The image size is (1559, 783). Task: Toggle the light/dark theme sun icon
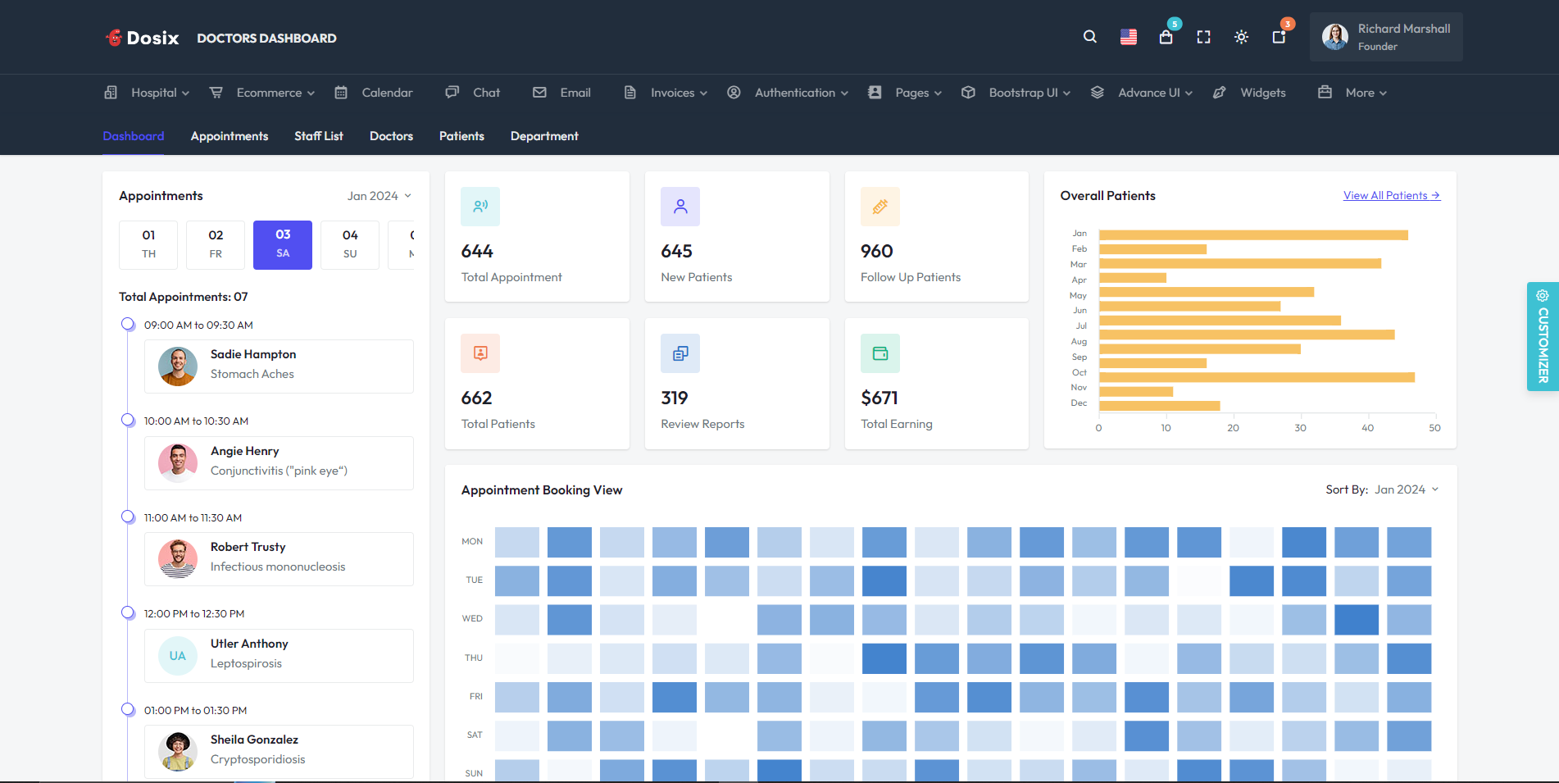click(x=1241, y=37)
